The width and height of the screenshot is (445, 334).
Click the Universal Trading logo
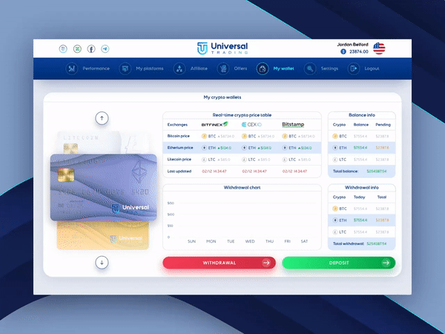222,48
